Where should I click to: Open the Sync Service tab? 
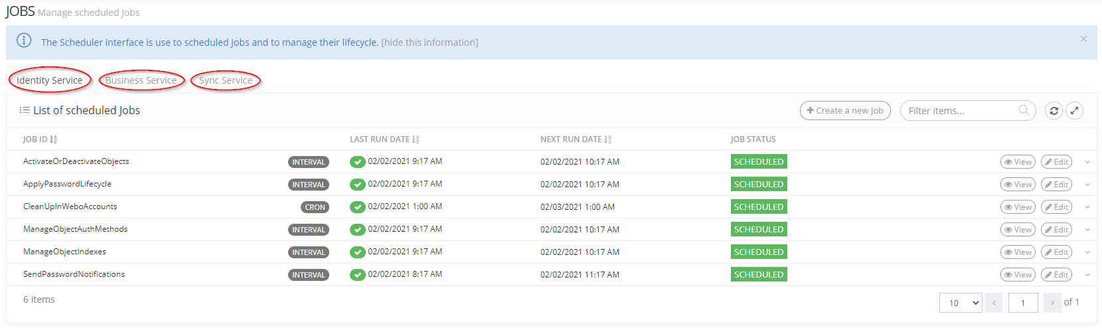[x=226, y=80]
